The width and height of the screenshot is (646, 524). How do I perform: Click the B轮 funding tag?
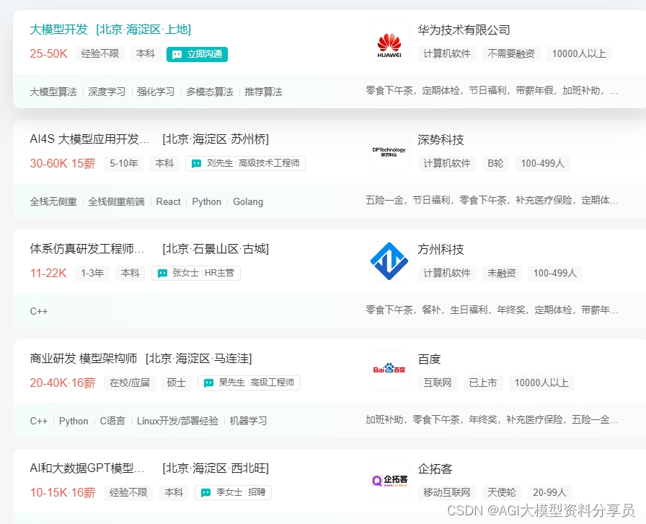[495, 164]
